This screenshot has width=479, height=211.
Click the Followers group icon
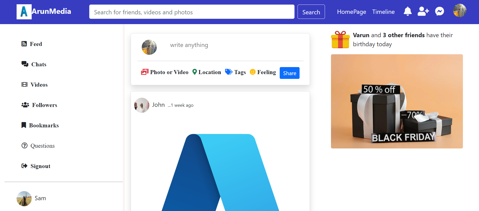coord(25,105)
